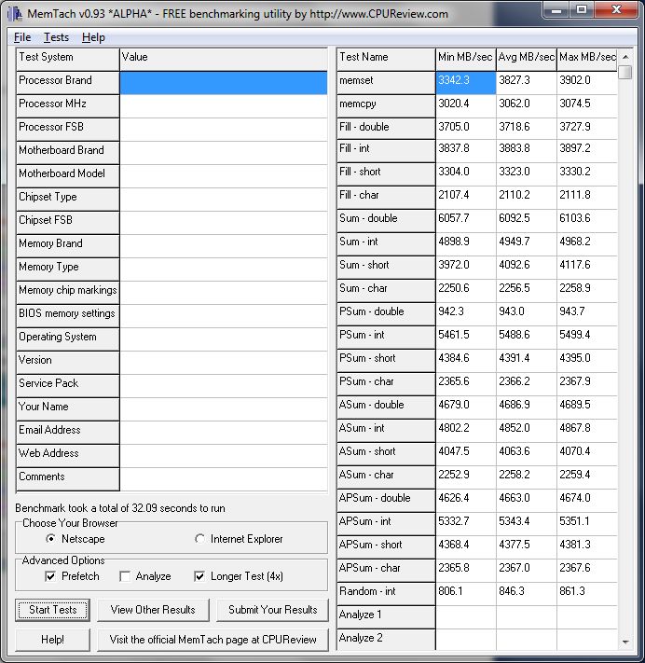Click the Processor Brand value field
645x663 pixels.
(224, 82)
